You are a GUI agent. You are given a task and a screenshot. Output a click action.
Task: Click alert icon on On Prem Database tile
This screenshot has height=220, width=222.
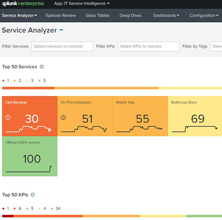pyautogui.click(x=63, y=117)
